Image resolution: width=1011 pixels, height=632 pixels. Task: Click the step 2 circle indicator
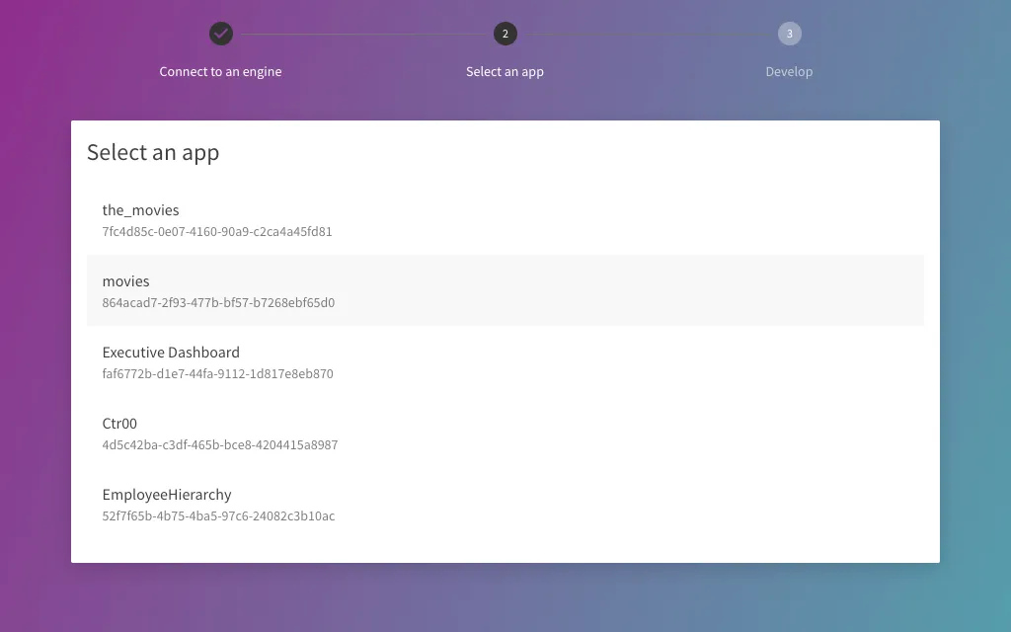coord(505,33)
